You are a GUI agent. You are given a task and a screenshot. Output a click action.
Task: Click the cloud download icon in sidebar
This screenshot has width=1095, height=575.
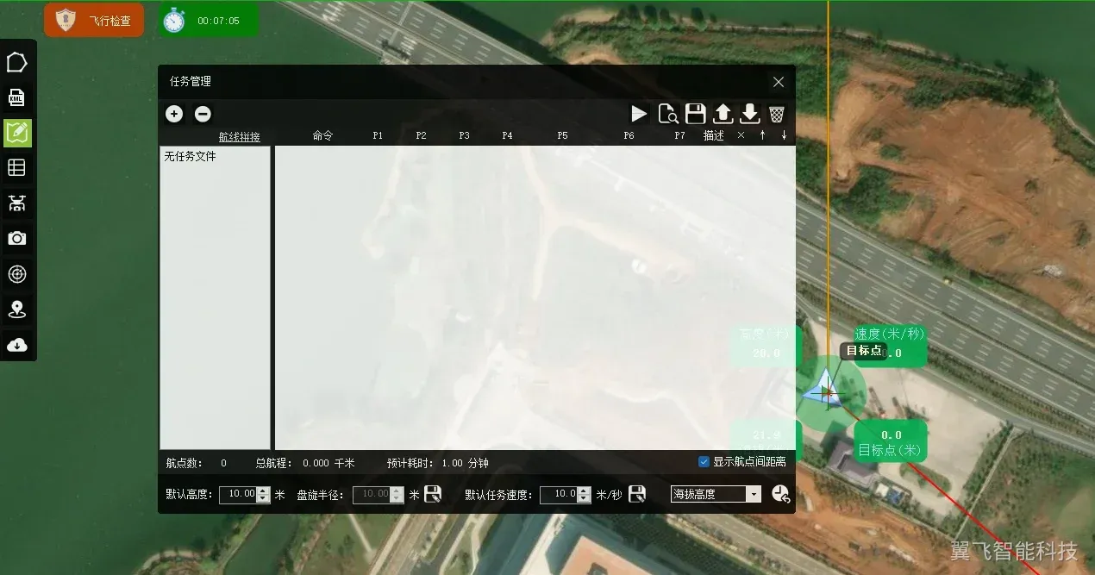17,345
